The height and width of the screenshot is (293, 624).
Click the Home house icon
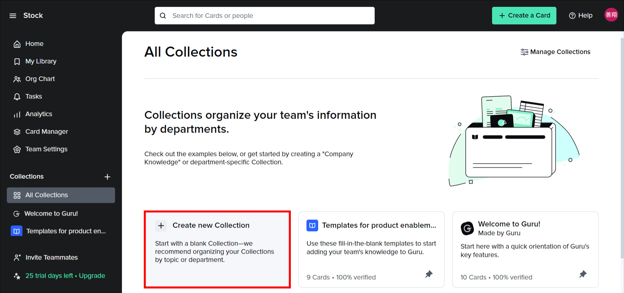pyautogui.click(x=17, y=44)
